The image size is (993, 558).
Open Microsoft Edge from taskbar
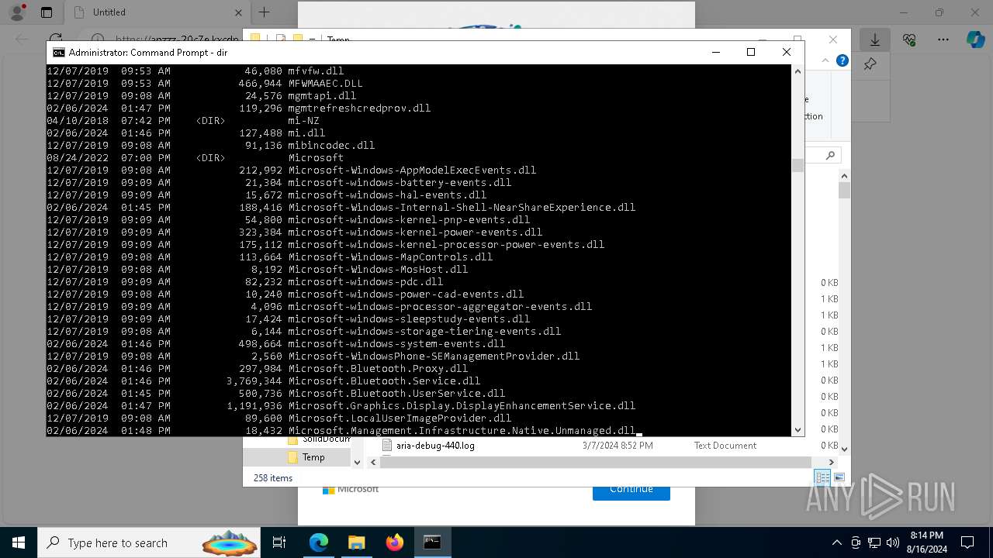point(319,542)
